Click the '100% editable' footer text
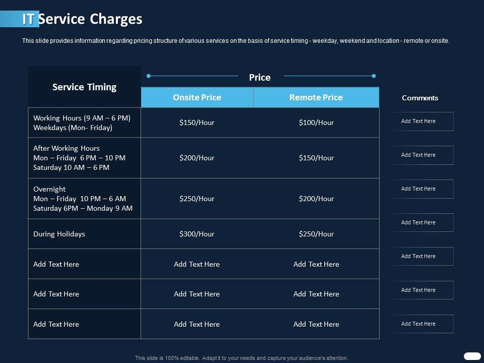The image size is (484, 363). pyautogui.click(x=241, y=358)
